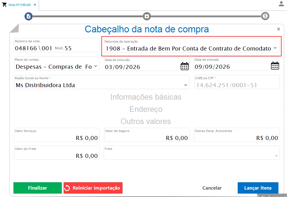The image size is (287, 197).
Task: Select the Nota Nº 048166 tab
Action: [20, 5]
